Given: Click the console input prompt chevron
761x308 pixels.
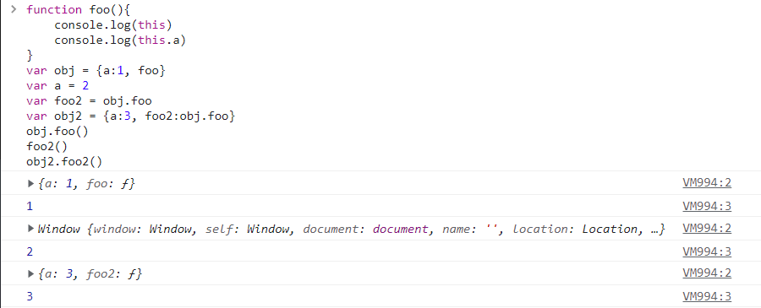Looking at the screenshot, I should click(14, 8).
